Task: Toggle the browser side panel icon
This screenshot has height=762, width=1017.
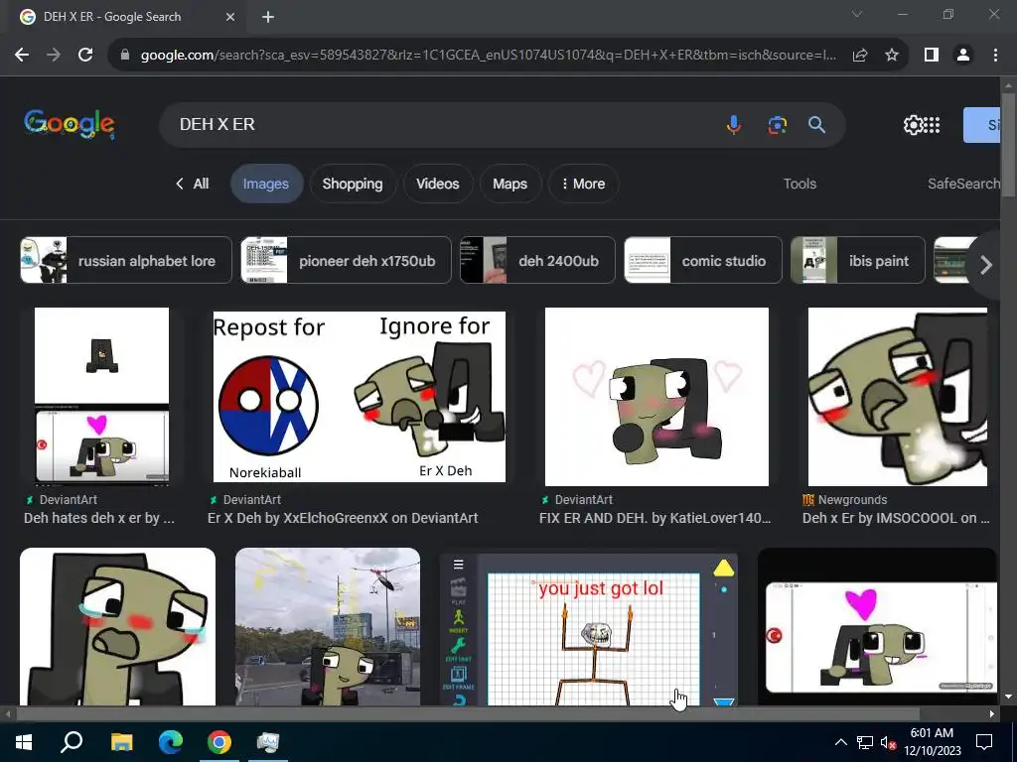Action: 932,56
